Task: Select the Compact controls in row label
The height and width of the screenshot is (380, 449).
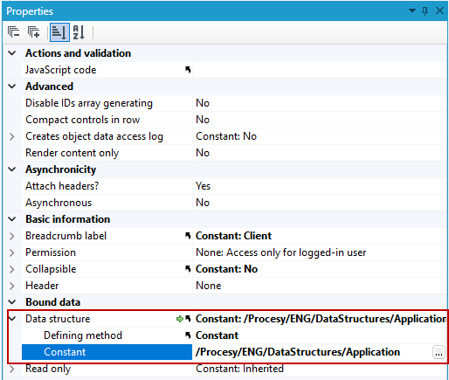Action: click(x=83, y=120)
